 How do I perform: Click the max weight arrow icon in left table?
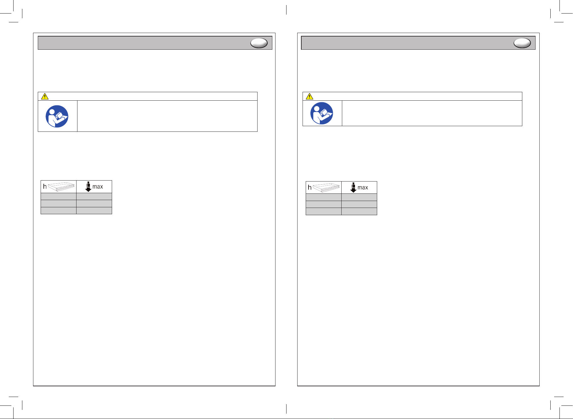(x=88, y=187)
